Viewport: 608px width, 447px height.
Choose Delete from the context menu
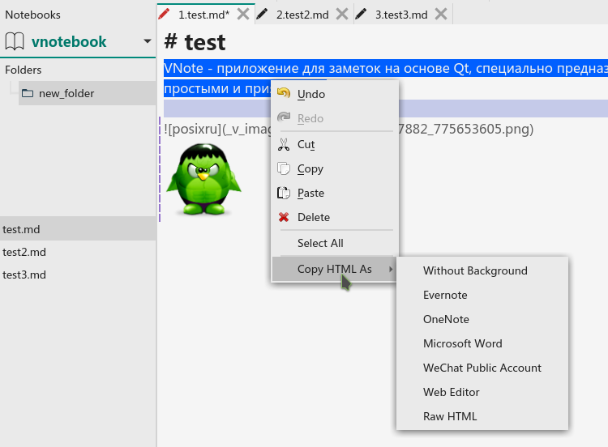pos(335,217)
